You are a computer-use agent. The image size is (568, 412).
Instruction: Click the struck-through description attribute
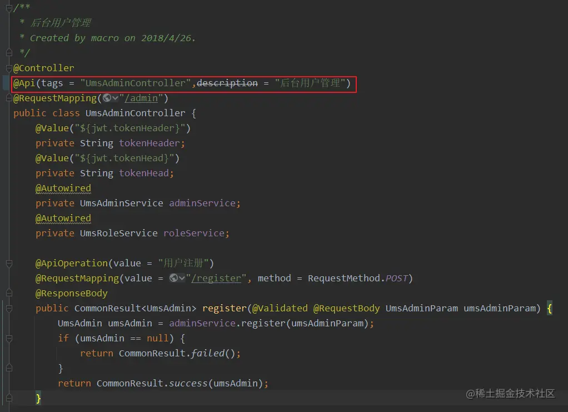(x=227, y=83)
